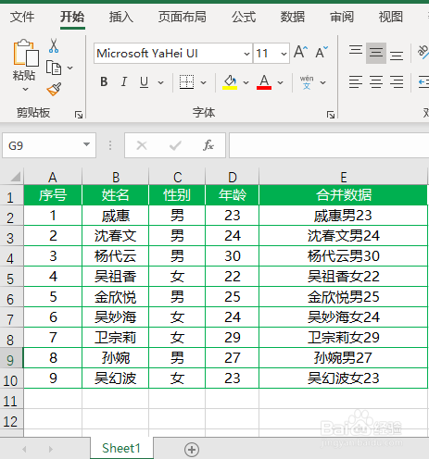Image resolution: width=429 pixels, height=459 pixels.
Task: Select the Format Painter brush
Action: click(54, 90)
